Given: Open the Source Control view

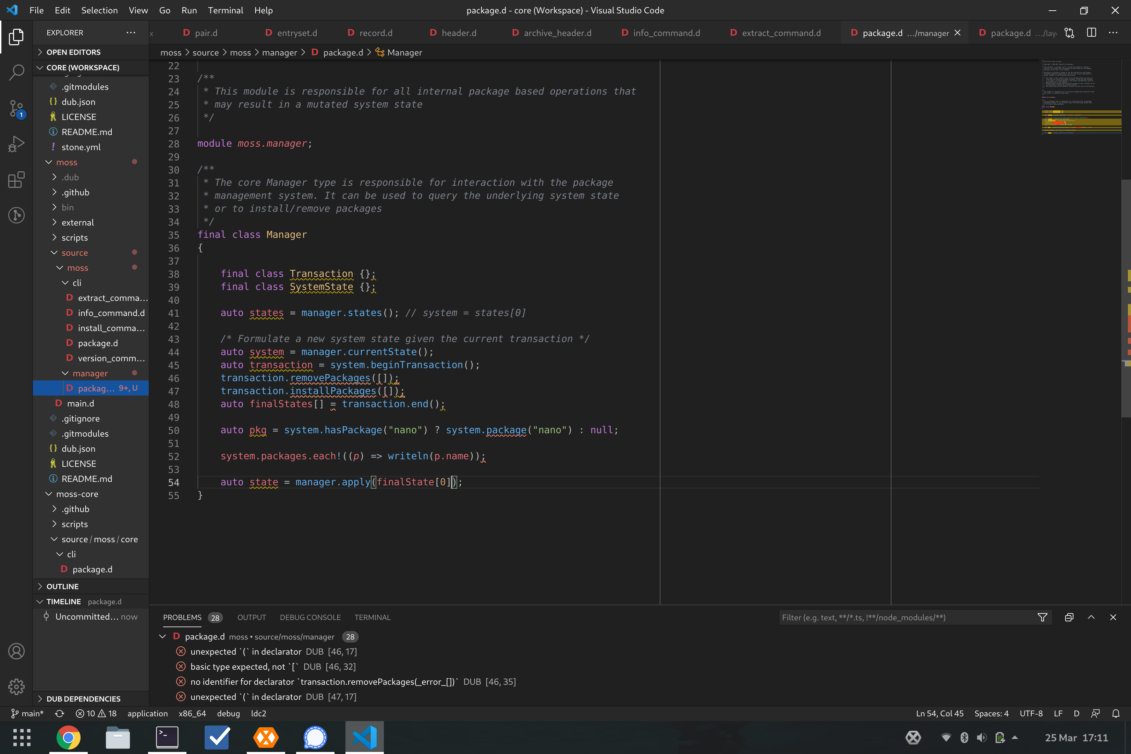Looking at the screenshot, I should pos(16,109).
